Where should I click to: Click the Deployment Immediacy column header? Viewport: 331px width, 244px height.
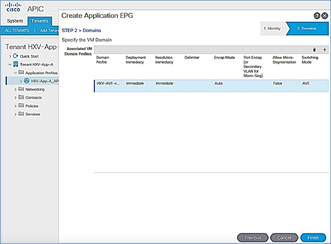coord(135,60)
